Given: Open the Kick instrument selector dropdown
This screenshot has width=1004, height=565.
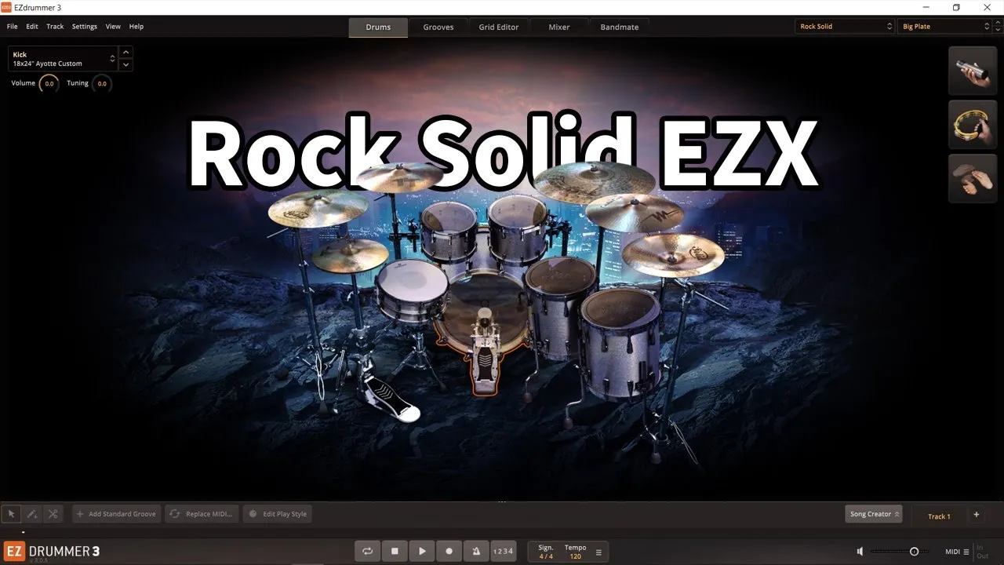Looking at the screenshot, I should pos(63,59).
